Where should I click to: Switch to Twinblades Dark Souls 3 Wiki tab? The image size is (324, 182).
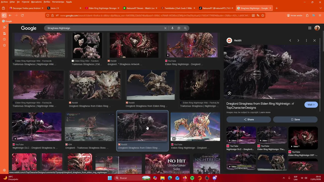click(178, 8)
